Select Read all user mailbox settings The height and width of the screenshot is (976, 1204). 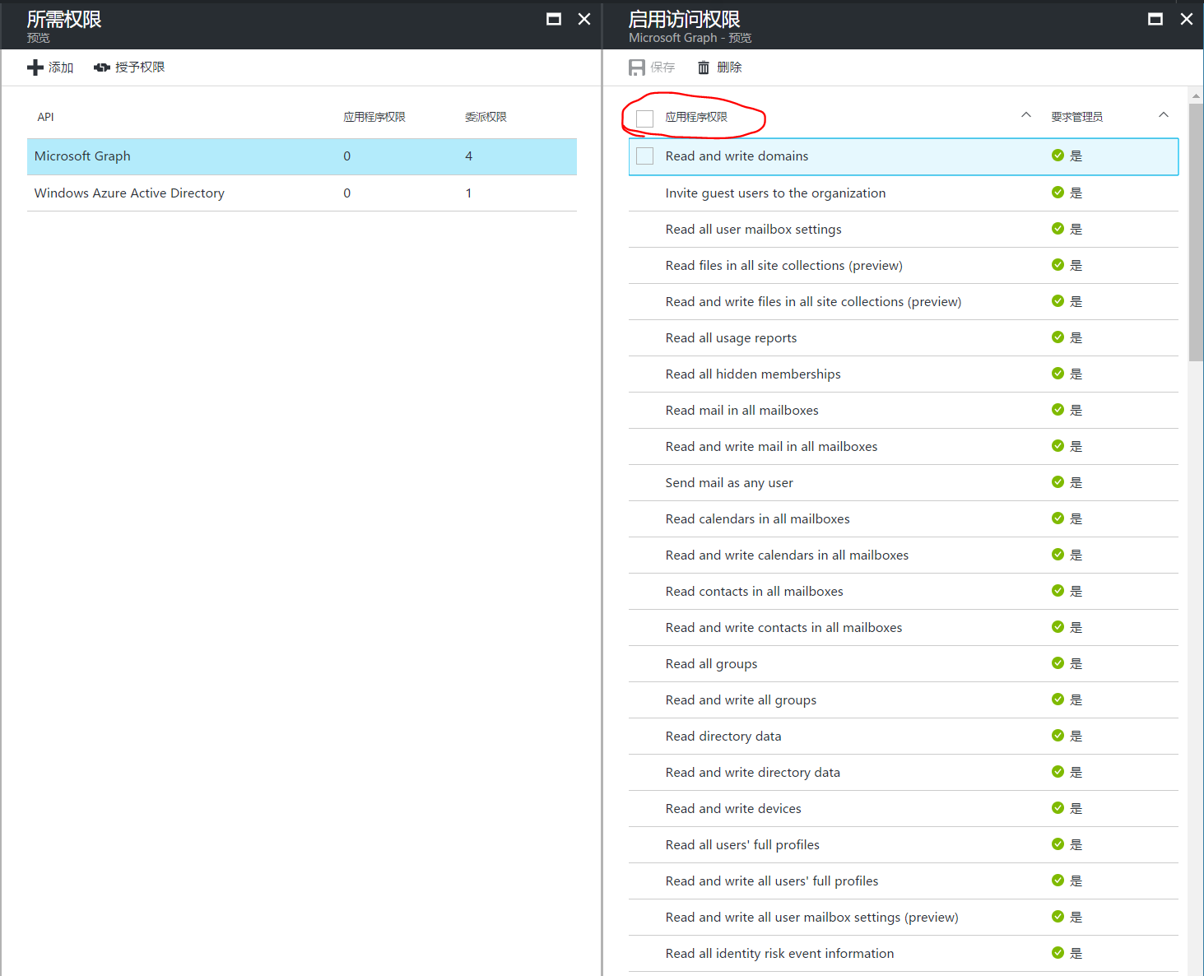tap(904, 229)
